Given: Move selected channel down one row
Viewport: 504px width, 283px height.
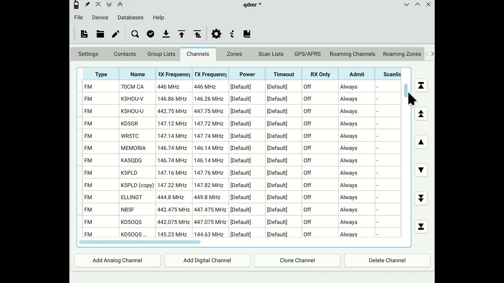Looking at the screenshot, I should [x=421, y=170].
